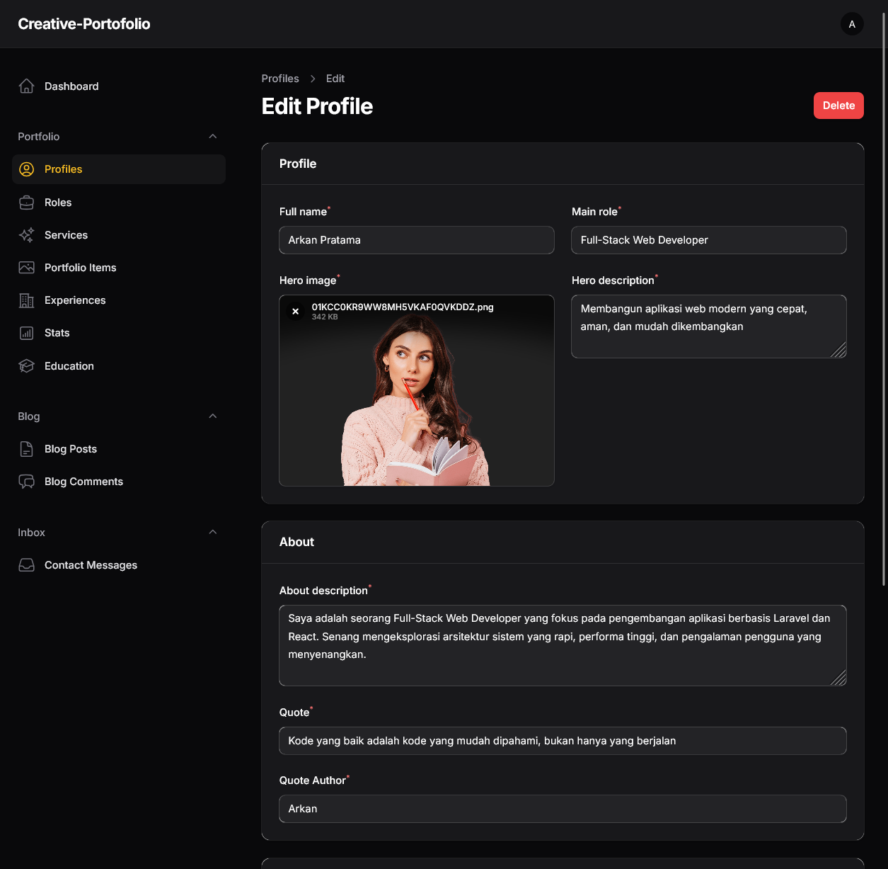Viewport: 888px width, 869px height.
Task: Open Stats using the bar chart icon
Action: [x=26, y=332]
